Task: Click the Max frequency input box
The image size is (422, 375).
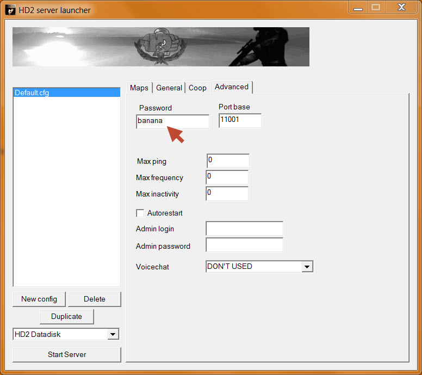Action: pyautogui.click(x=227, y=177)
